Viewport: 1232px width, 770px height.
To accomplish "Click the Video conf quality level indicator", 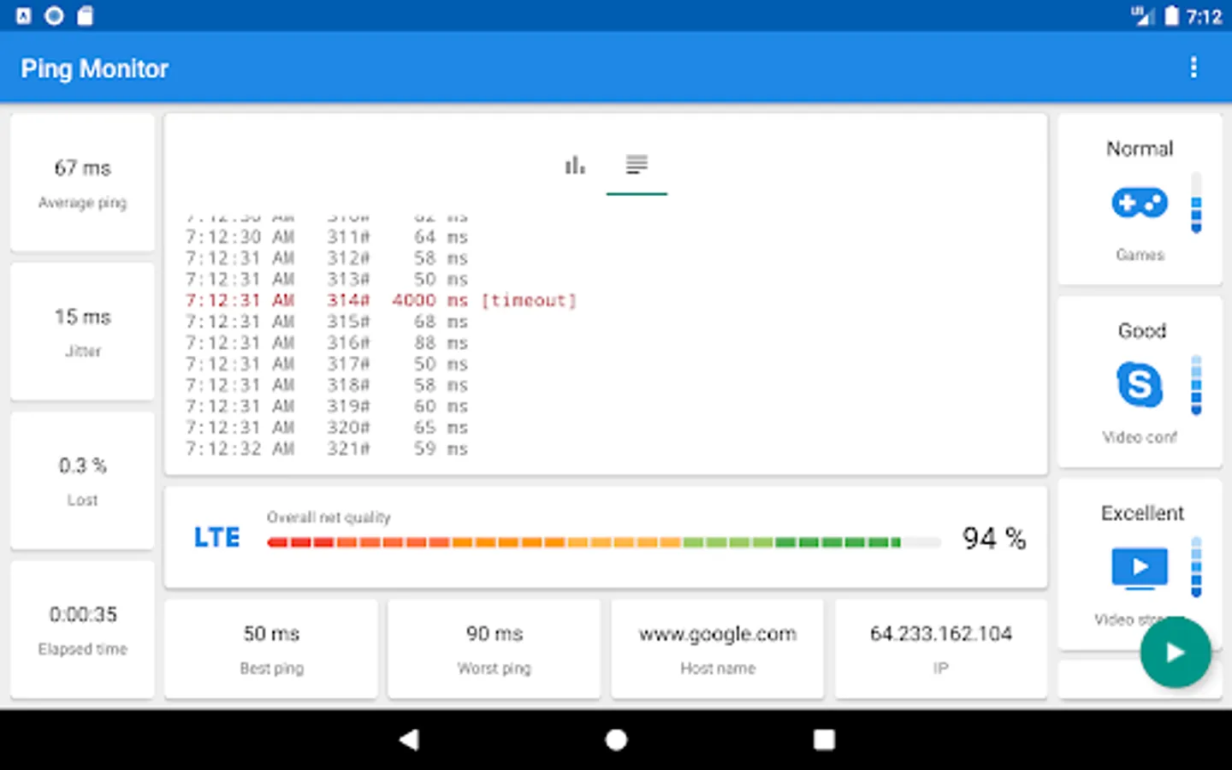I will pyautogui.click(x=1196, y=385).
